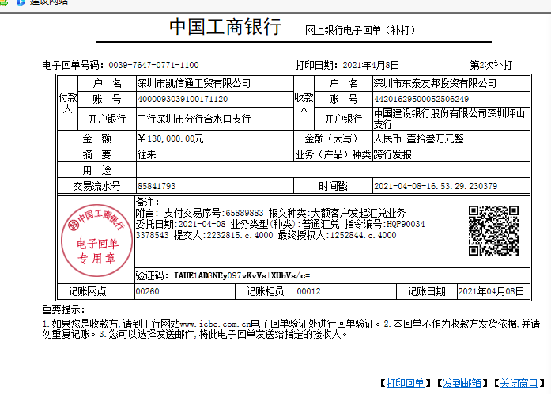Click payer bank 工行深圳市分行合水口支行
Screen dimensions: 551x394
pyautogui.click(x=194, y=119)
